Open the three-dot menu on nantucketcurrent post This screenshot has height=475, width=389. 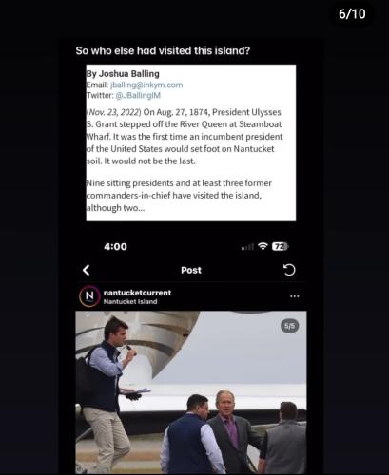coord(295,296)
